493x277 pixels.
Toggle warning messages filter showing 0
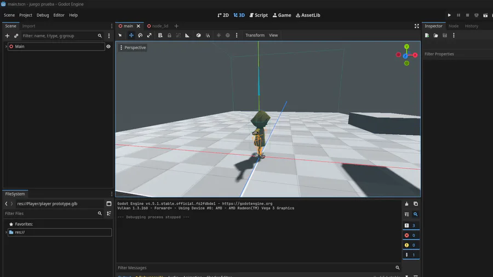click(x=411, y=245)
